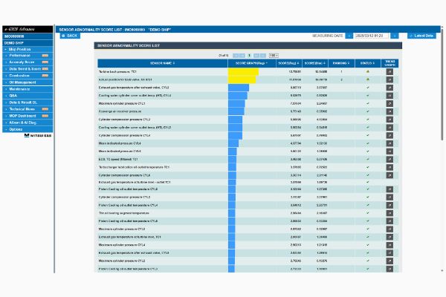Image resolution: width=446 pixels, height=297 pixels.
Task: Sort table by Status column header
Action: pos(367,63)
